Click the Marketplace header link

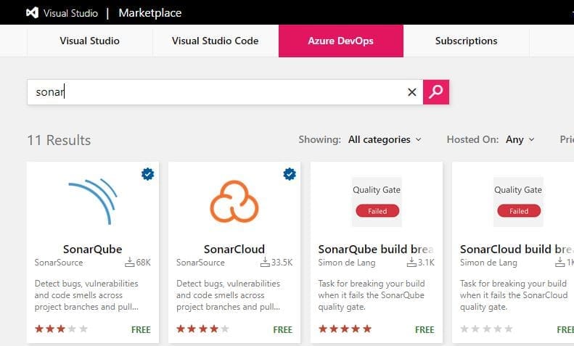pos(149,13)
